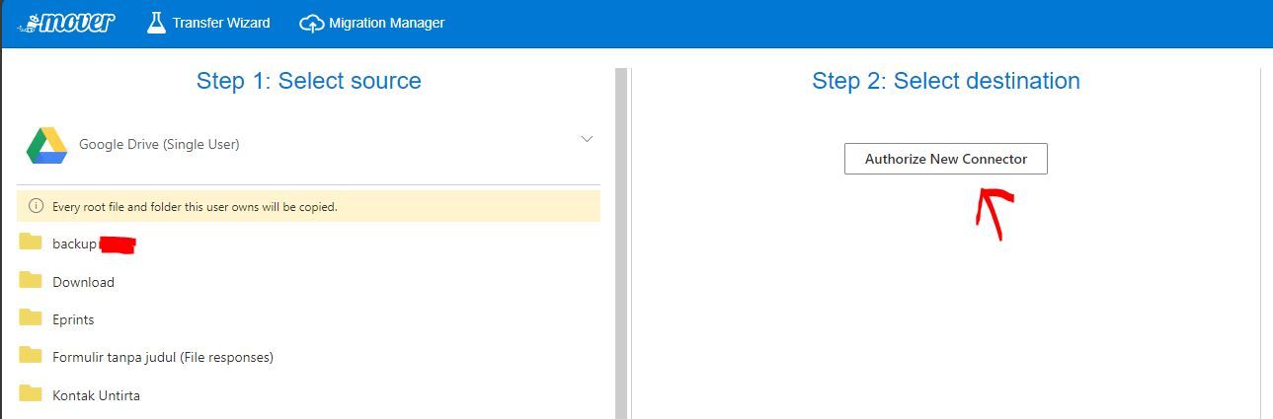Open the Google Drive (Single User) selector
The image size is (1273, 419).
(159, 144)
